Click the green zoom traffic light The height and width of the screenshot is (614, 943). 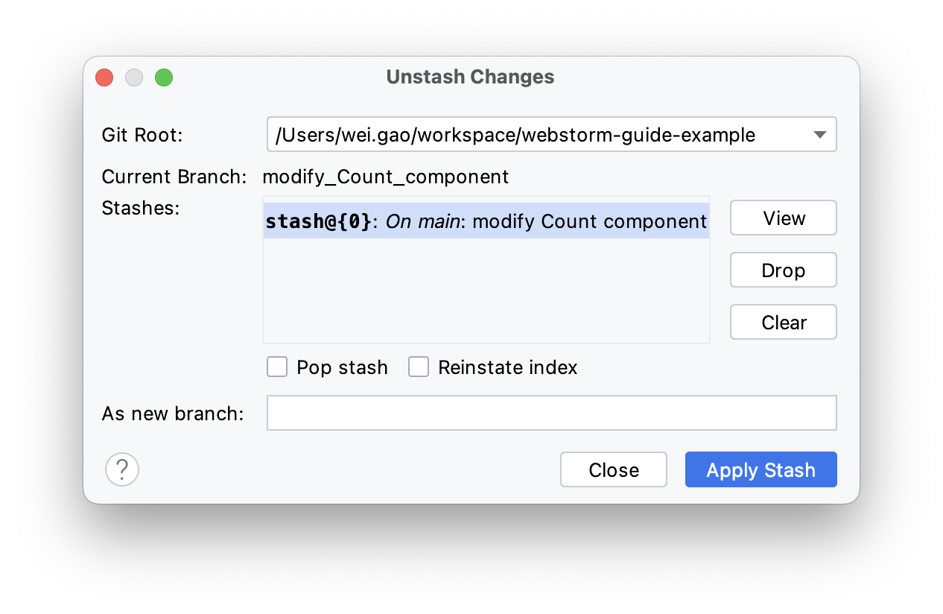tap(163, 77)
